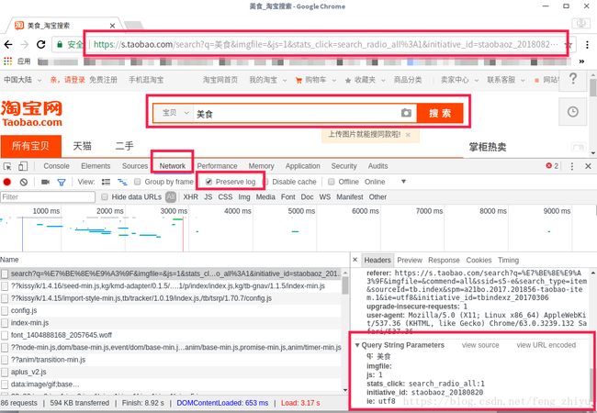597x413 pixels.
Task: Close the request details pane
Action: tap(355, 260)
